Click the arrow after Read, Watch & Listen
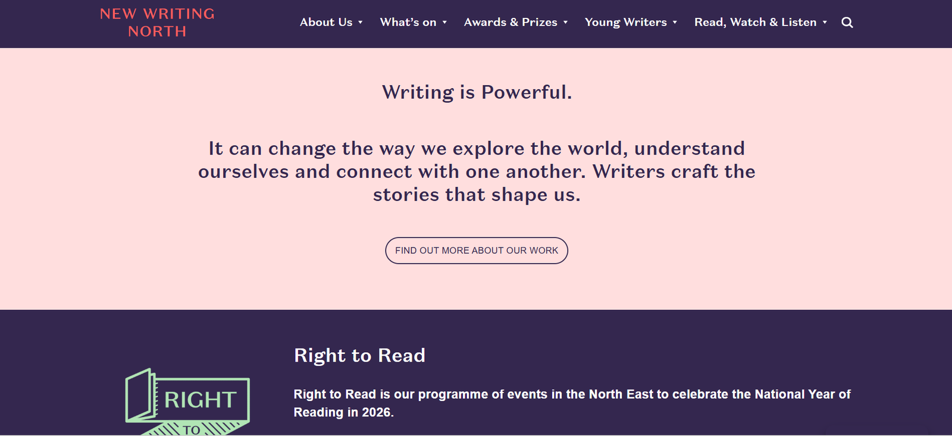The image size is (952, 436). click(825, 23)
